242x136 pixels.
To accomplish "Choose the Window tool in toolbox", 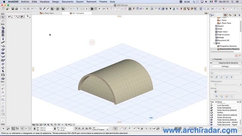I will point(3,35).
